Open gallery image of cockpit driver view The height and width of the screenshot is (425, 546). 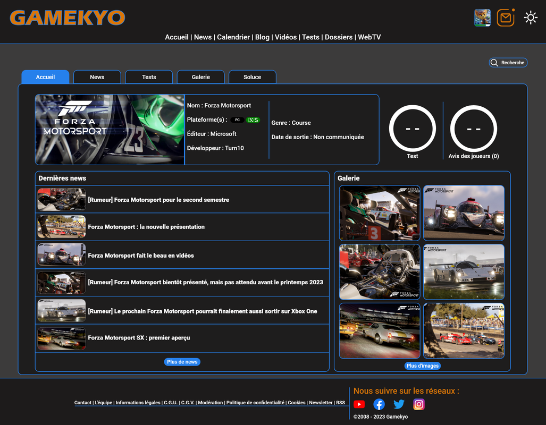380,213
